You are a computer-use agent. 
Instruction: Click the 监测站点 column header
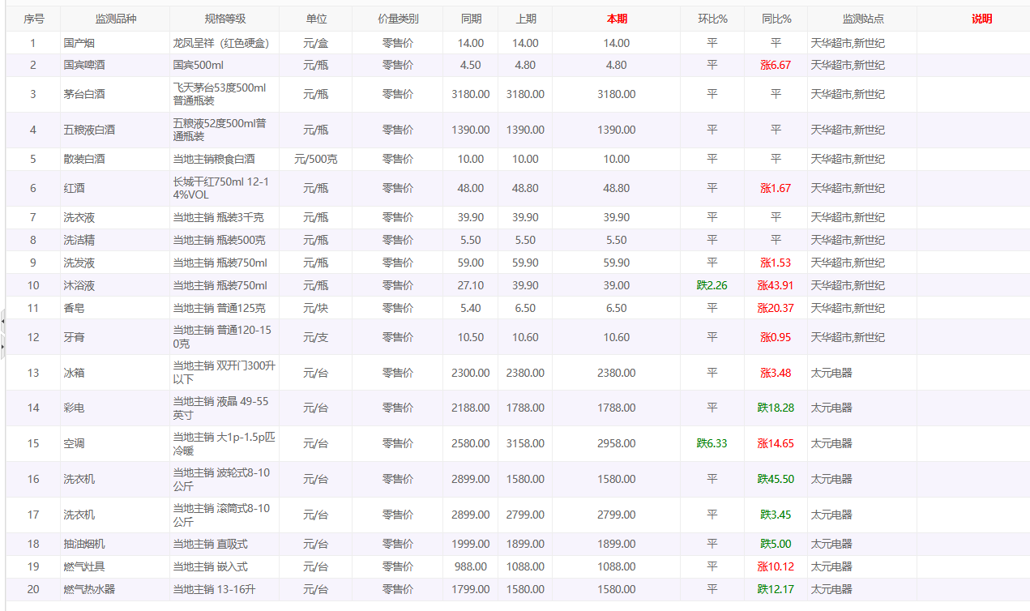coord(862,19)
